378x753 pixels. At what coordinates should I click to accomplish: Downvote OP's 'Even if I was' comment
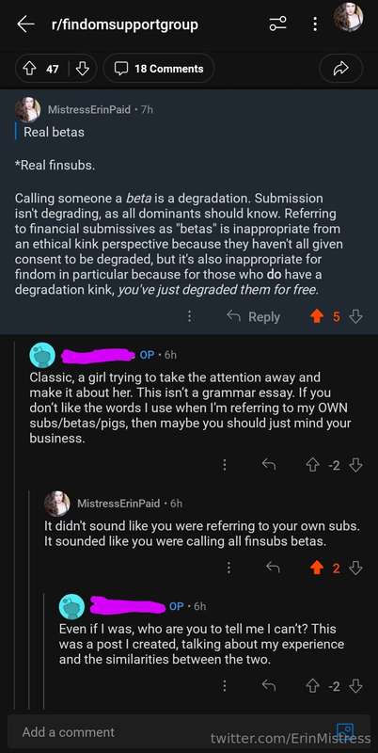click(x=355, y=686)
